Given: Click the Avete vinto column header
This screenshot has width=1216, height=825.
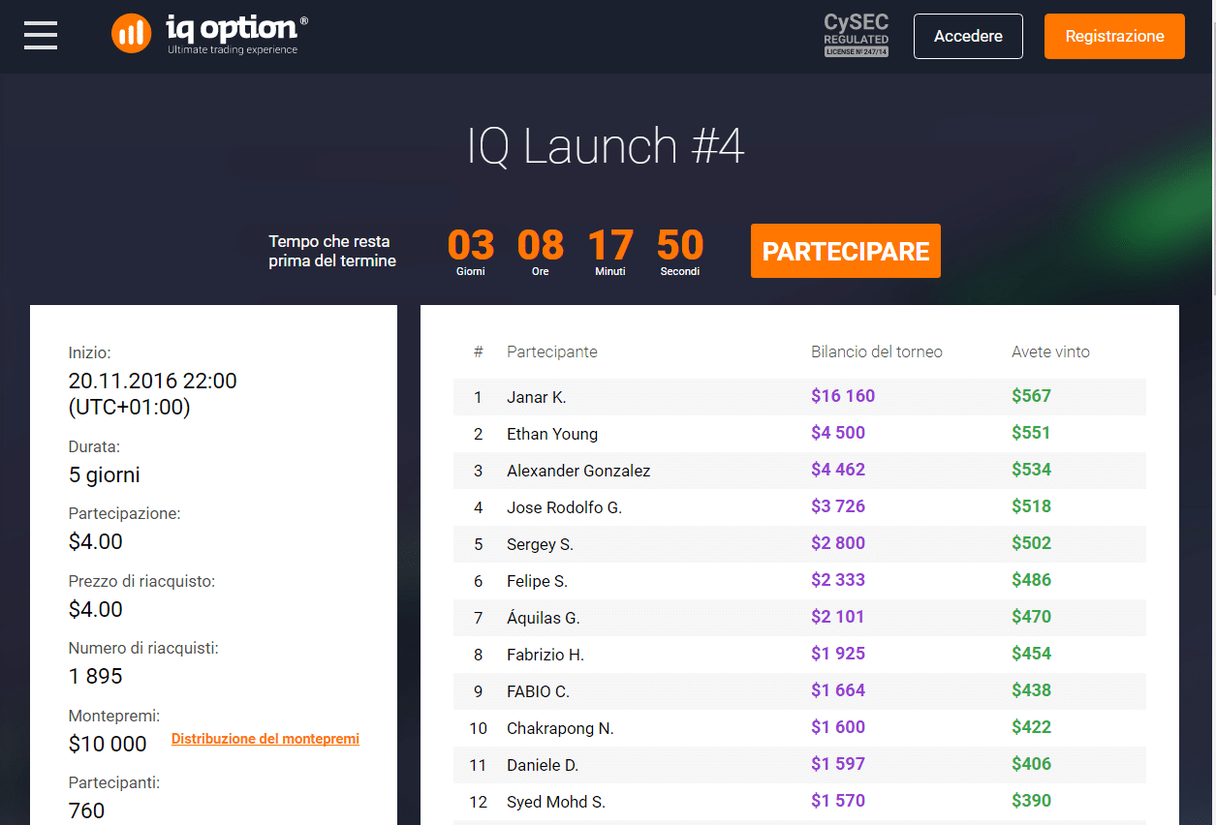Looking at the screenshot, I should tap(1050, 351).
